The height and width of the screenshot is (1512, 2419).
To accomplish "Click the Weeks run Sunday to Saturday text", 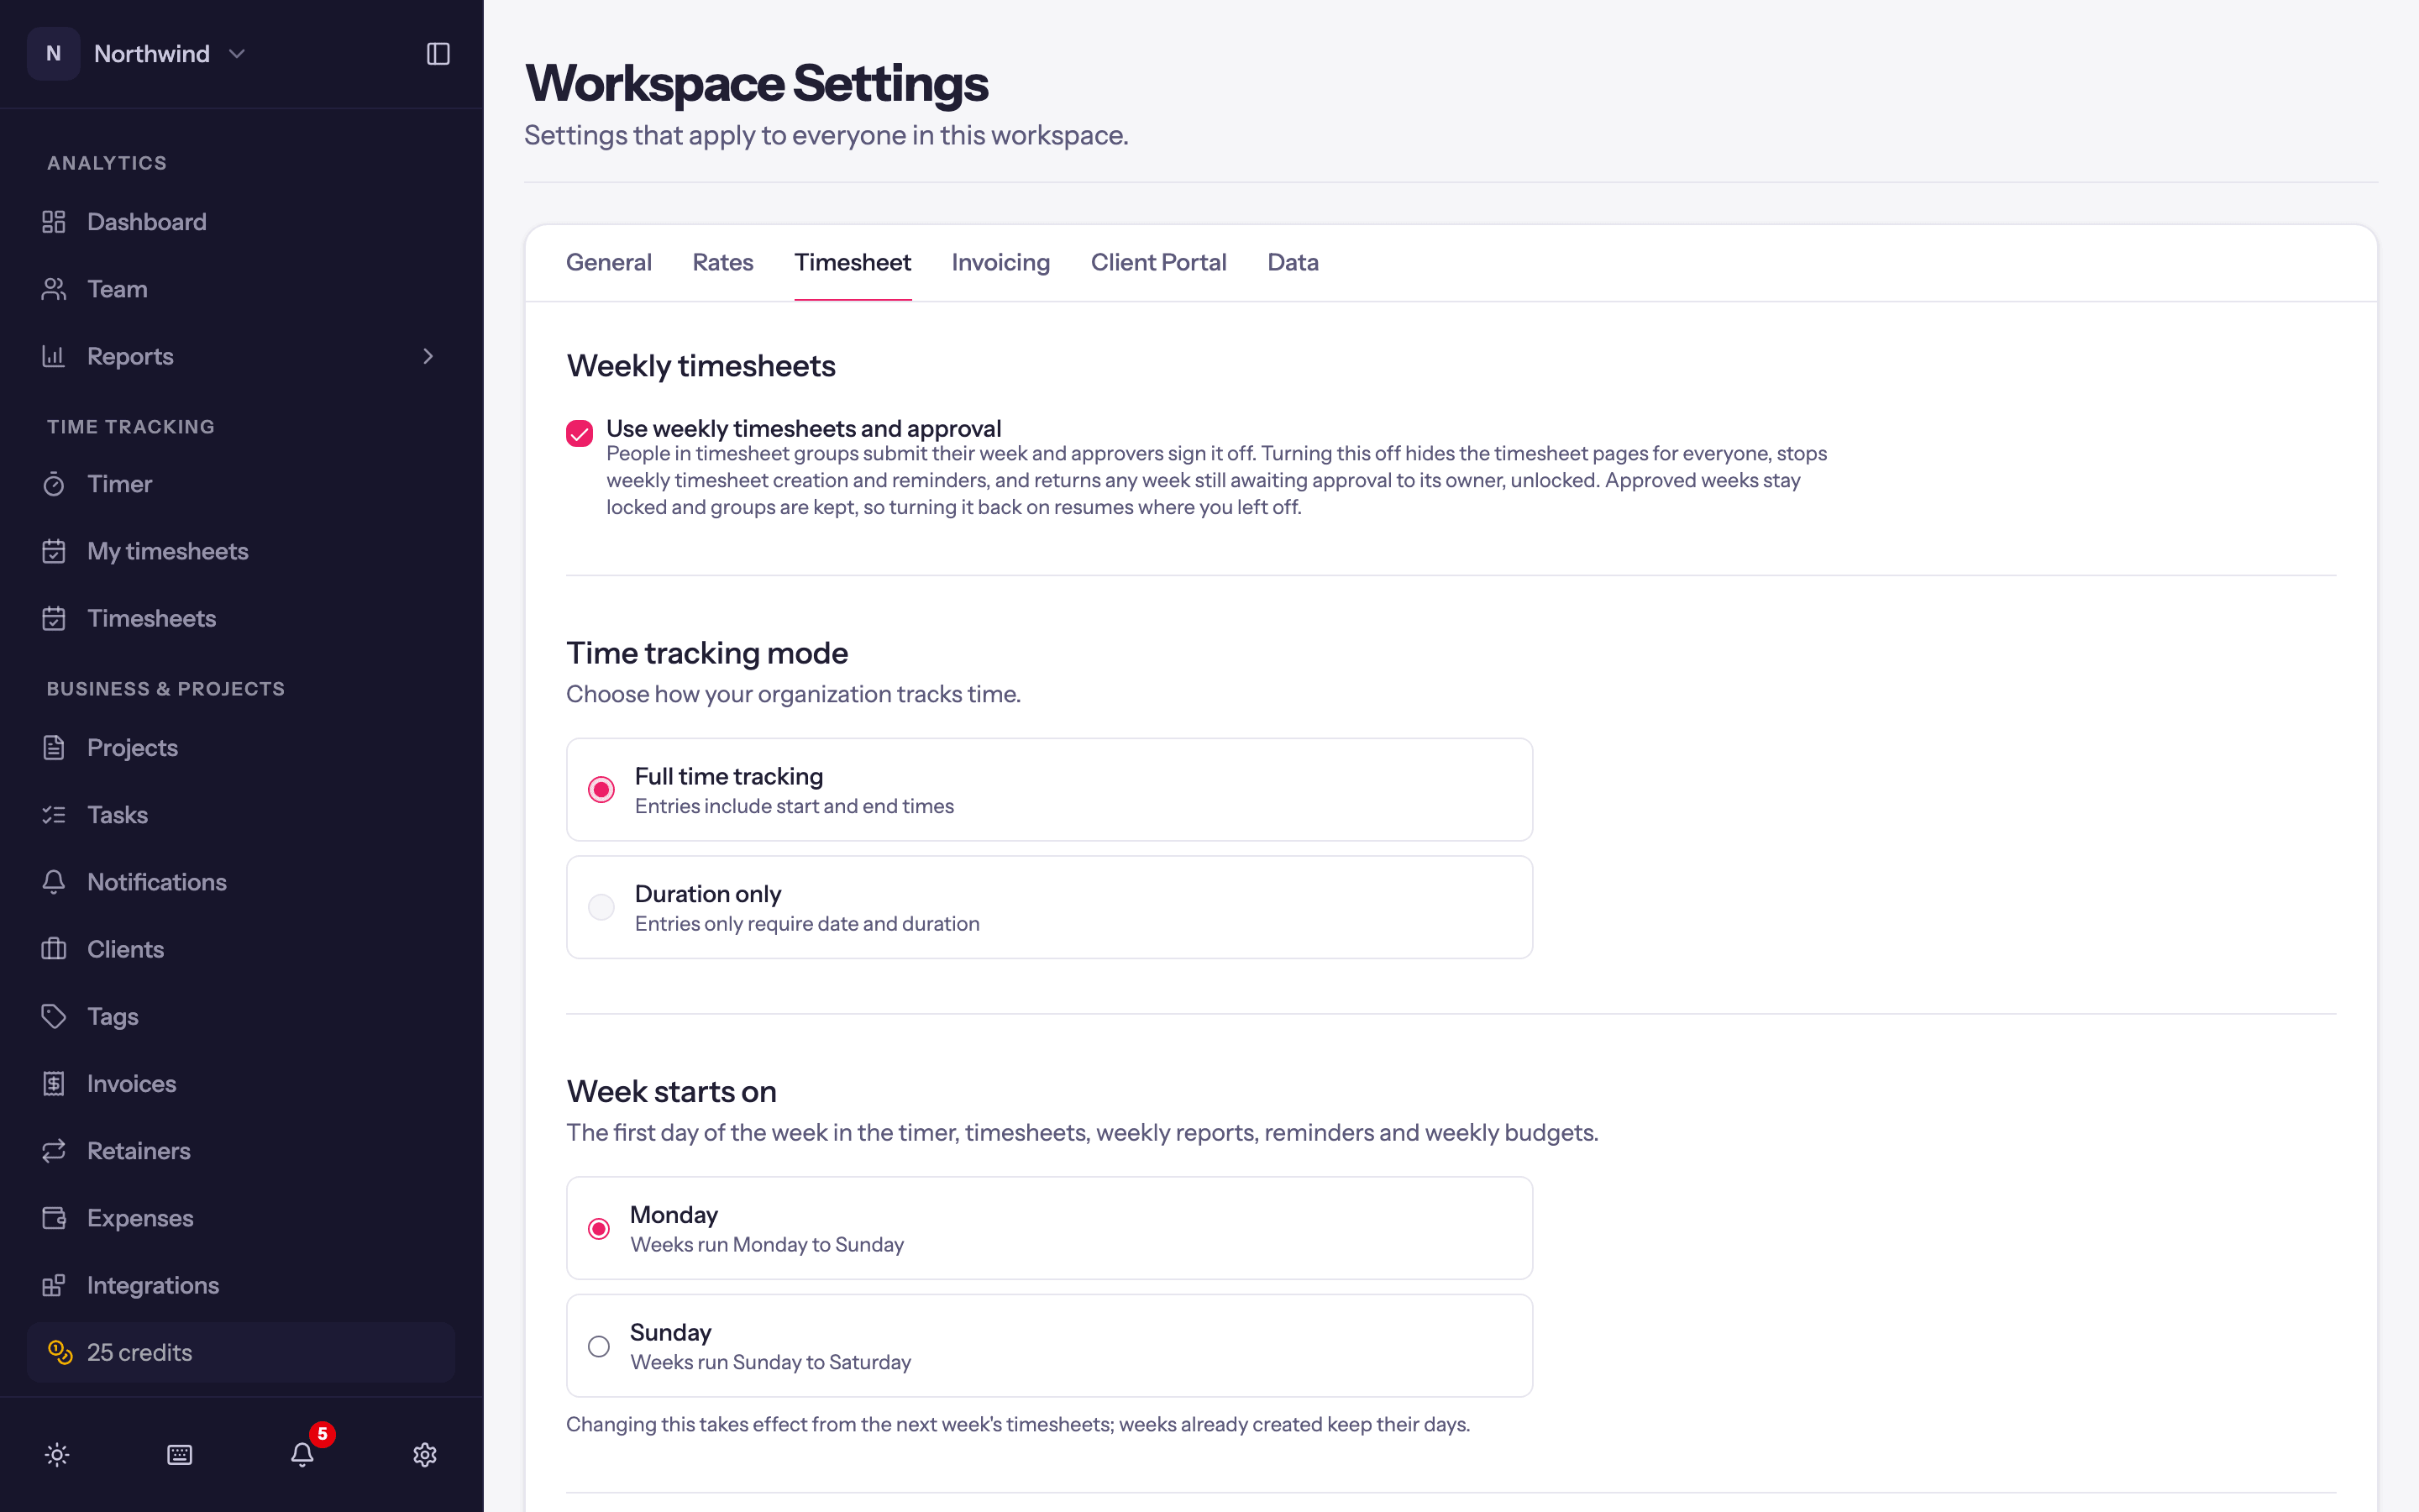I will (x=771, y=1362).
